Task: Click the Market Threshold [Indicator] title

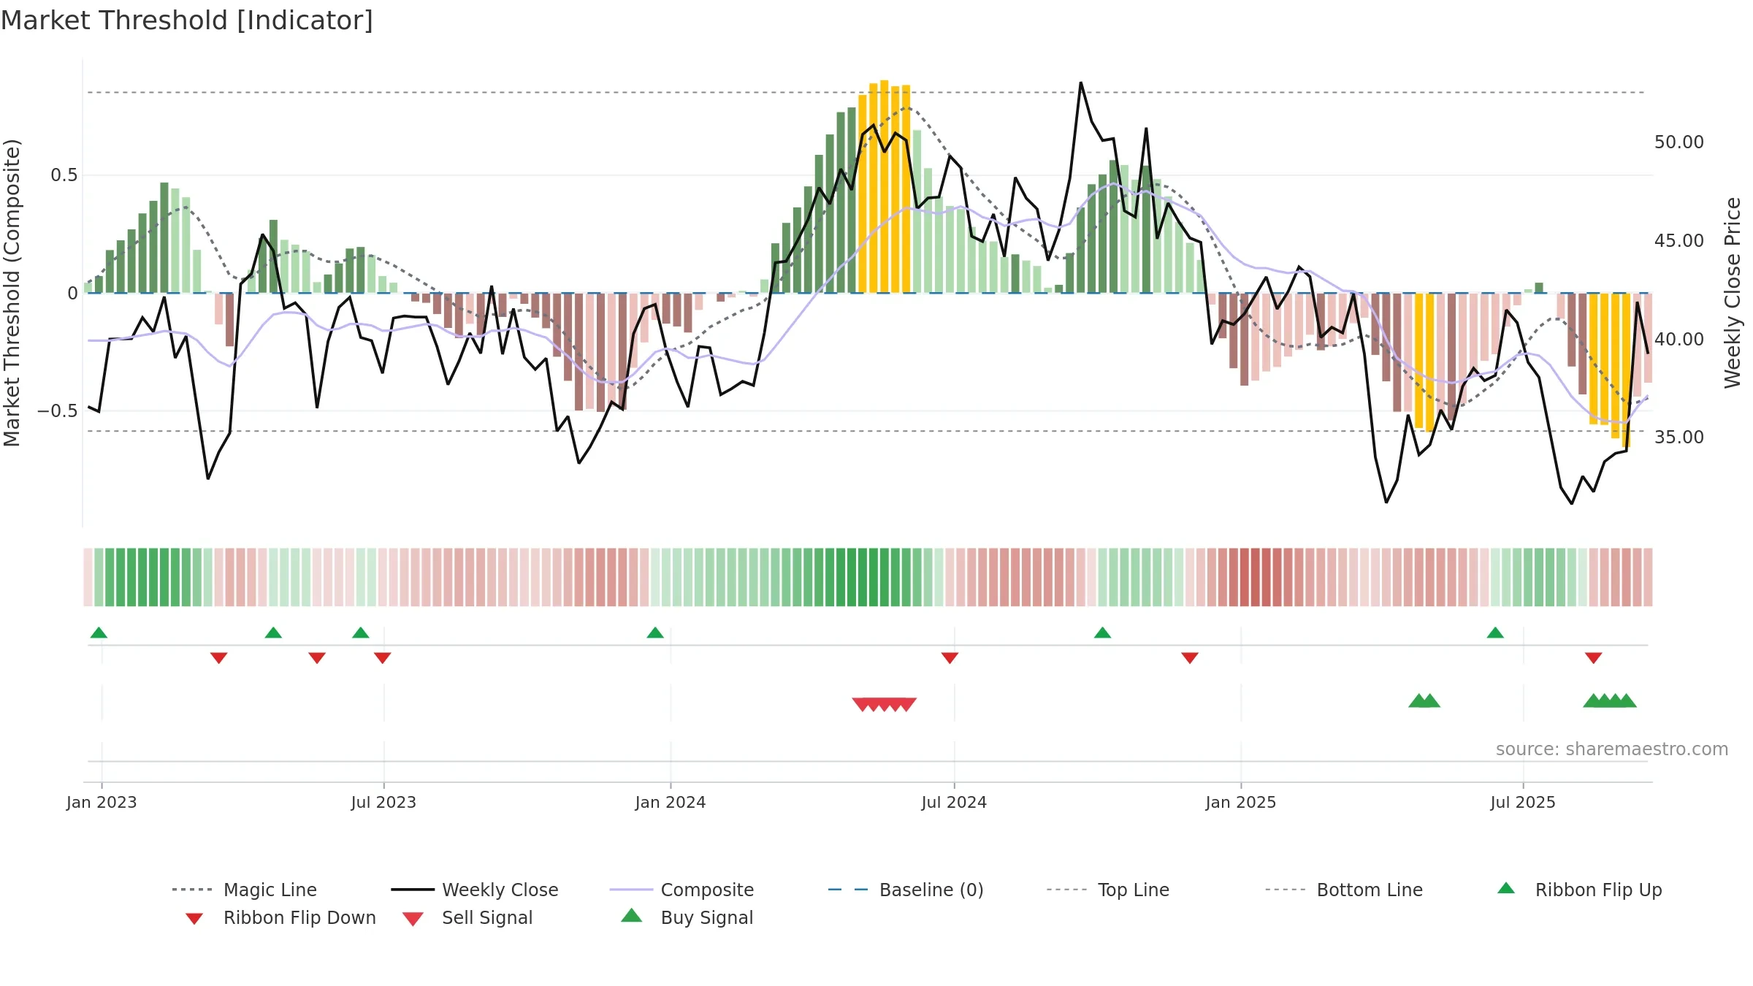Action: click(x=187, y=20)
